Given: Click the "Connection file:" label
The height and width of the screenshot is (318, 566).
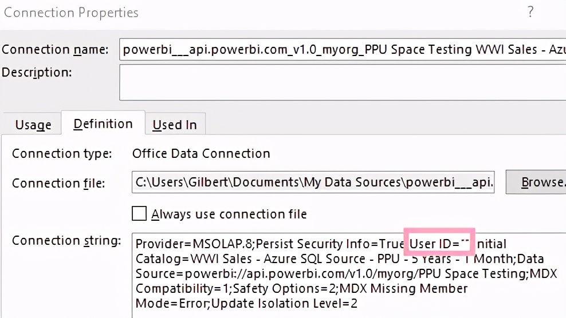Looking at the screenshot, I should point(58,183).
